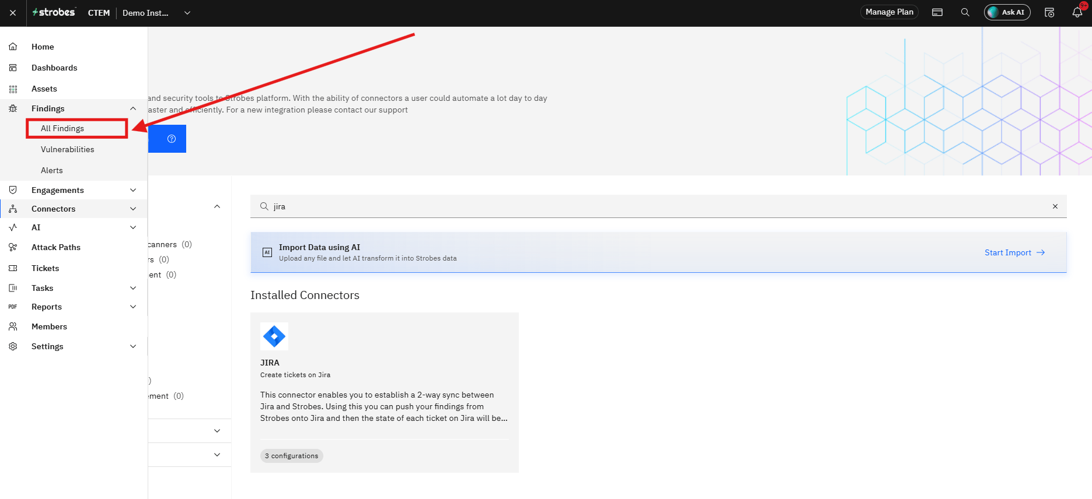Click the JIRA logo thumbnail
The width and height of the screenshot is (1092, 499).
274,336
